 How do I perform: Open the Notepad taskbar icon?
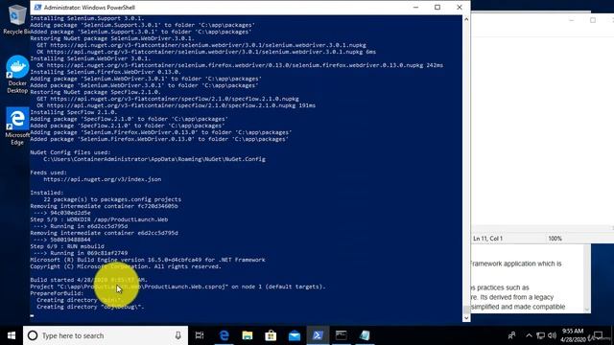[365, 335]
